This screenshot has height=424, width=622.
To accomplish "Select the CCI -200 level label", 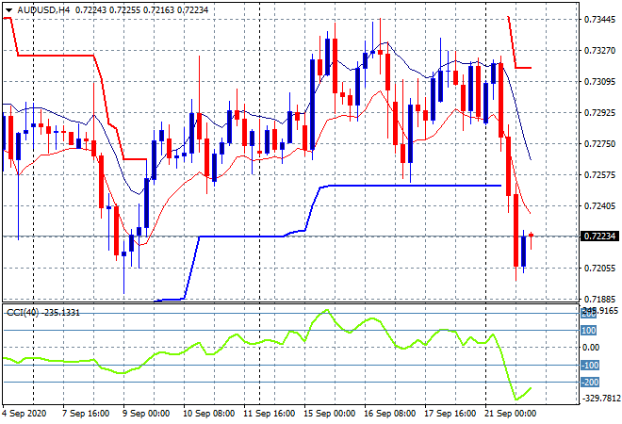I will (x=590, y=383).
